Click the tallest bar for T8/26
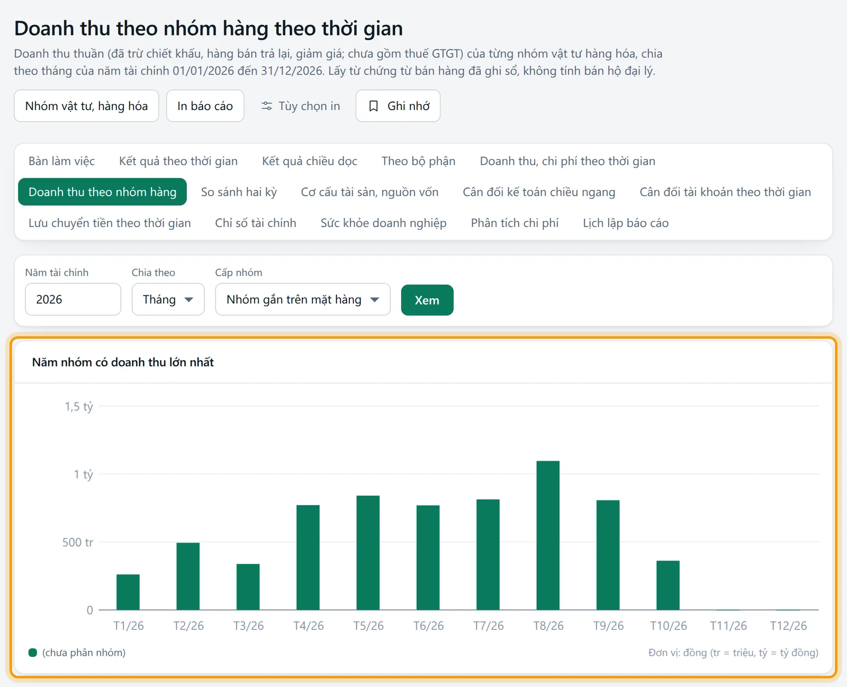Image resolution: width=847 pixels, height=687 pixels. (548, 536)
